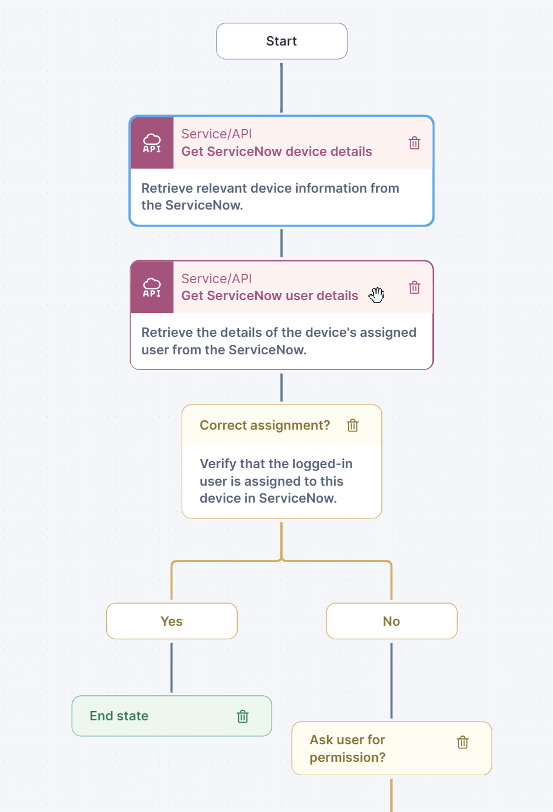This screenshot has height=812, width=553.
Task: Delete the Ask user for permission node
Action: tap(462, 742)
